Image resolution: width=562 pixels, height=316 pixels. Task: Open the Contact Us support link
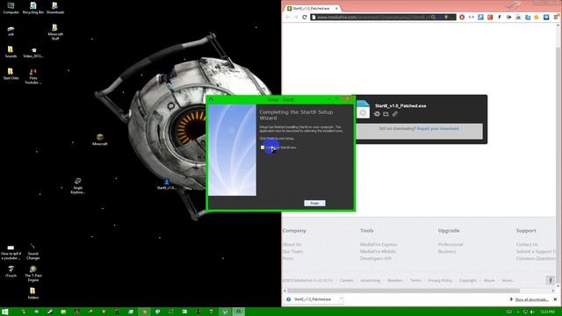pyautogui.click(x=527, y=244)
